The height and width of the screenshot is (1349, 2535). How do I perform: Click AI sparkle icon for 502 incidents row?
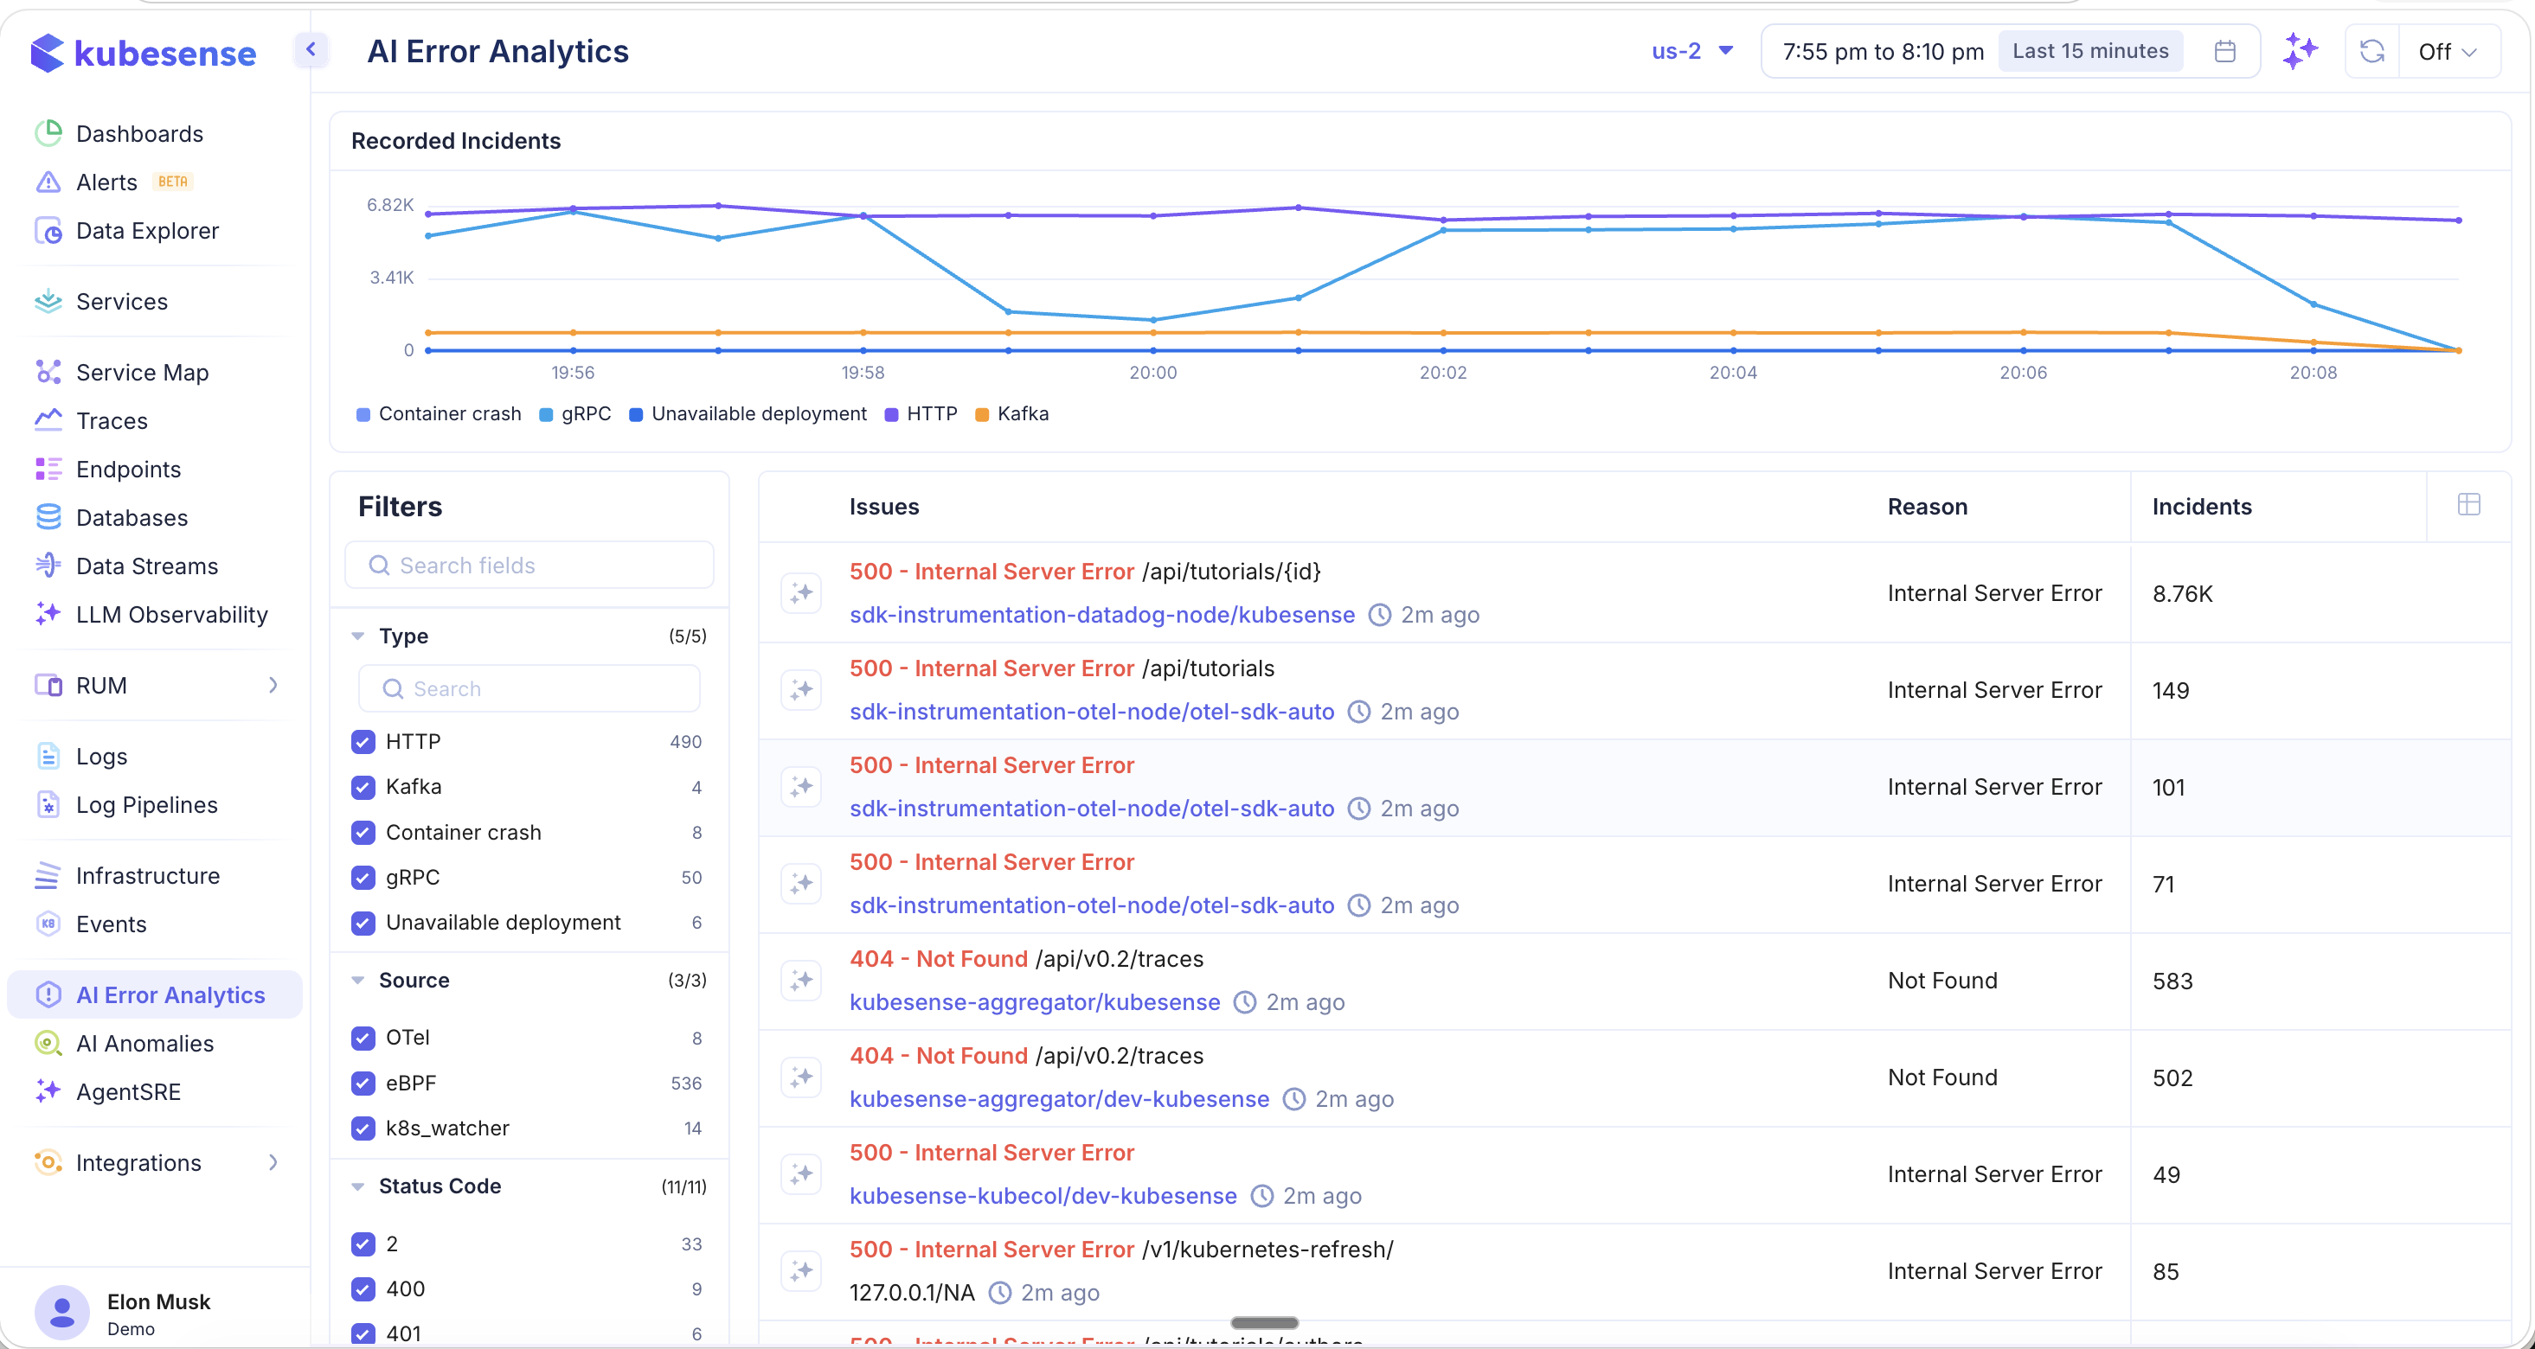[801, 1077]
